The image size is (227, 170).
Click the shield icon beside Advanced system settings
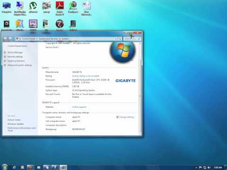[x=5, y=65]
